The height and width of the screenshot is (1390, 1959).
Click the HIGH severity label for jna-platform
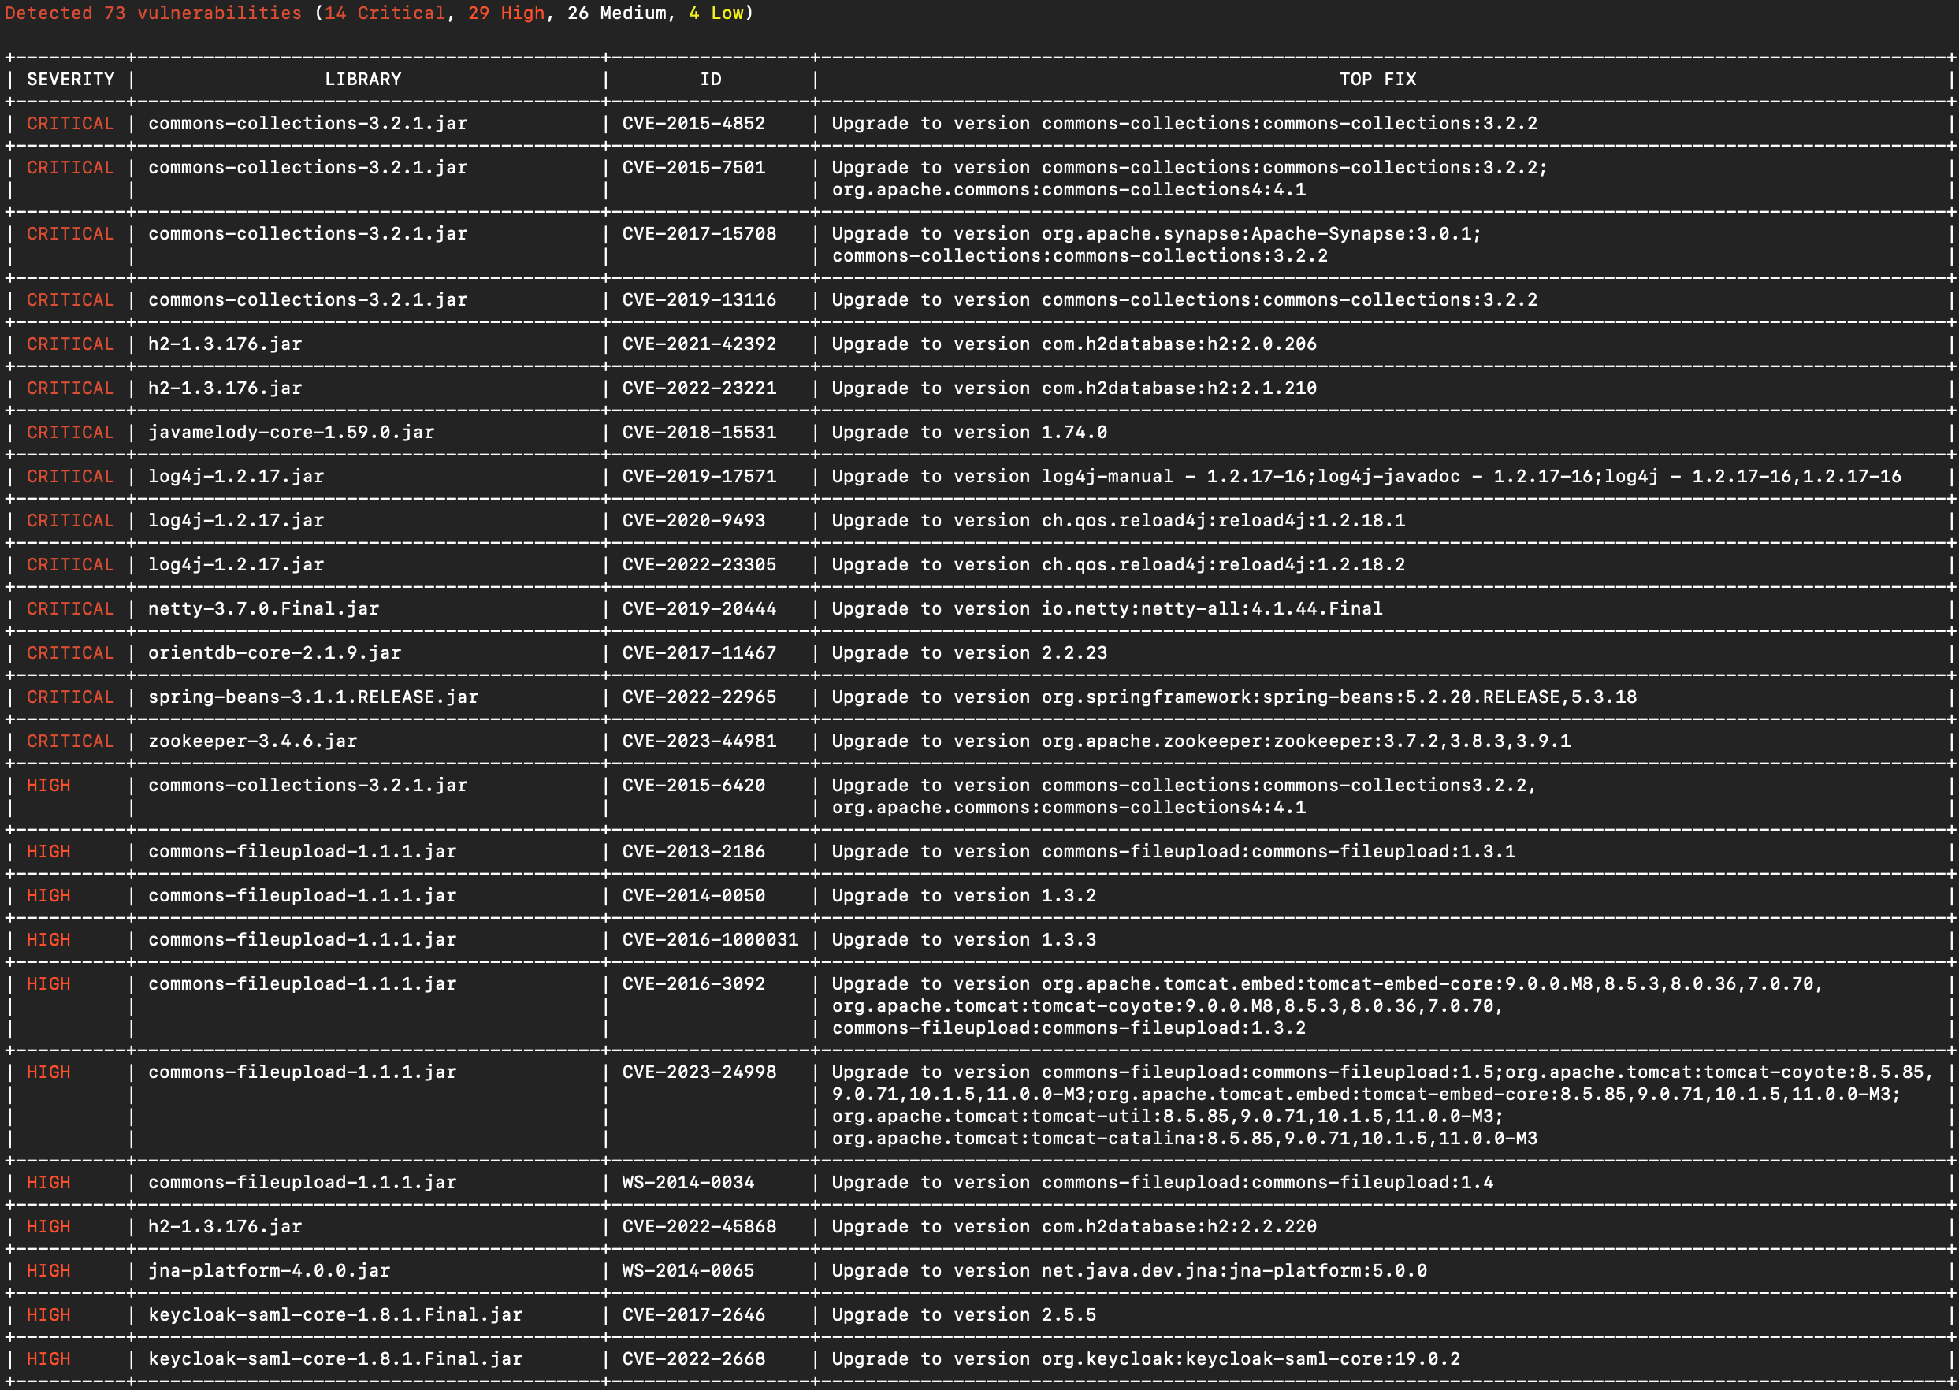[x=49, y=1271]
